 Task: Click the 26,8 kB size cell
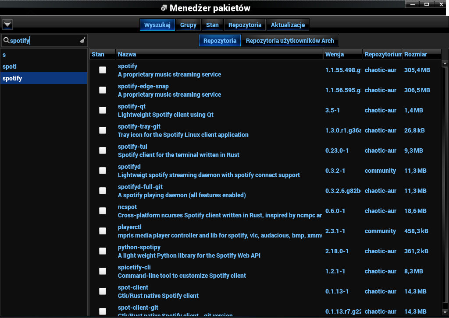[414, 130]
